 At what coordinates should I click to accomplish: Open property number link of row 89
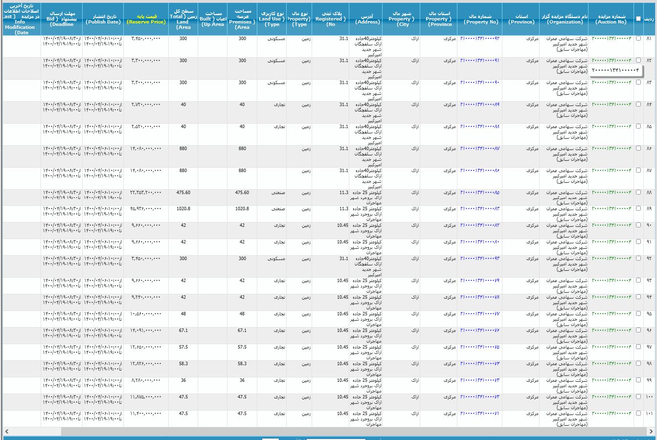click(x=480, y=209)
